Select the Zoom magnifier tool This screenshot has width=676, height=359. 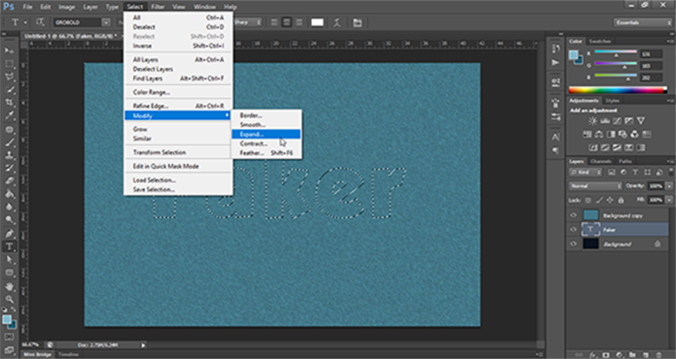[9, 299]
